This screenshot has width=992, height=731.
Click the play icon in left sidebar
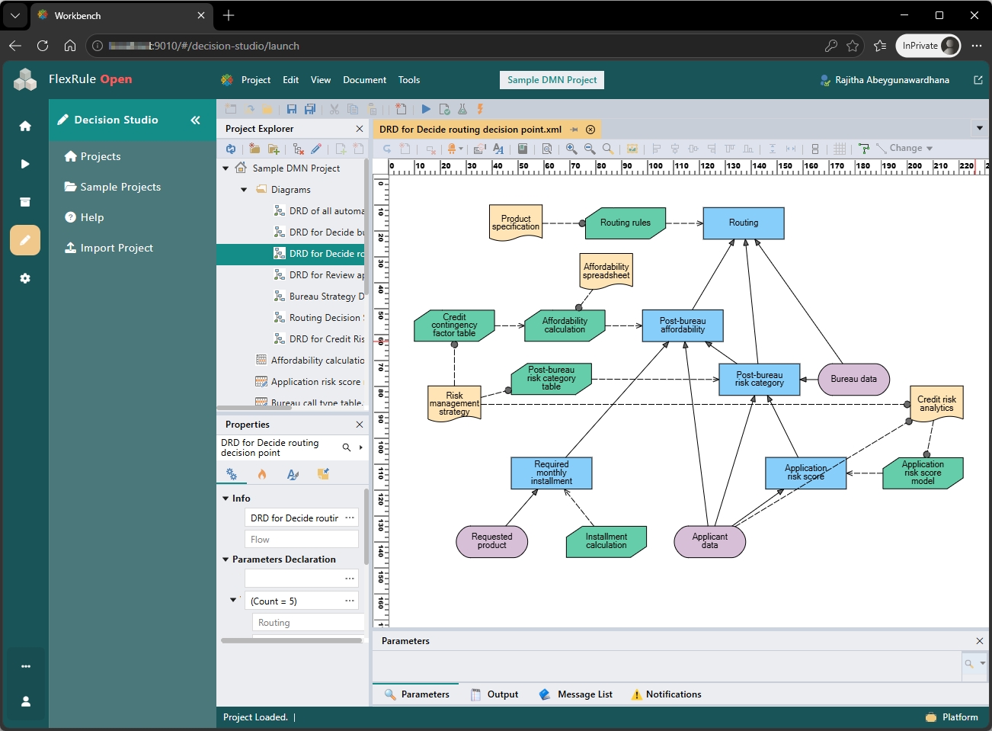pyautogui.click(x=25, y=164)
